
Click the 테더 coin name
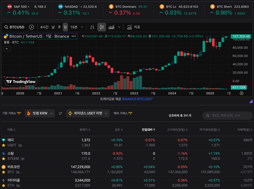coord(10,140)
